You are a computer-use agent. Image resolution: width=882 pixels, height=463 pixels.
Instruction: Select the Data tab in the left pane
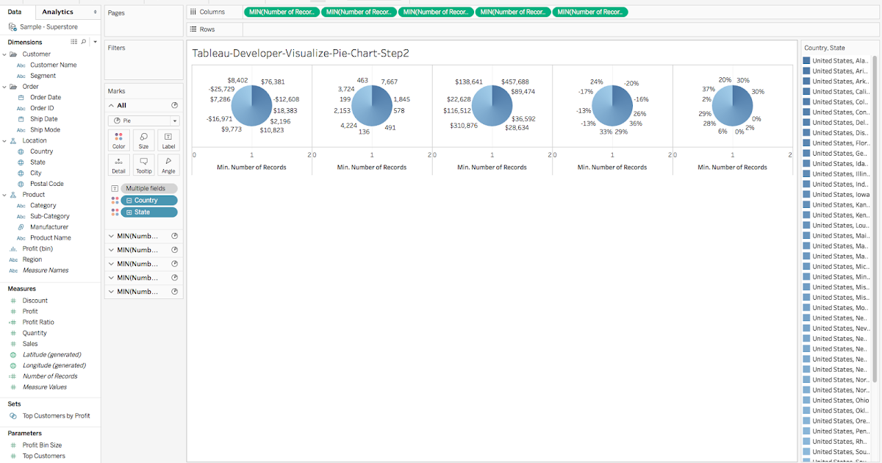pos(17,12)
